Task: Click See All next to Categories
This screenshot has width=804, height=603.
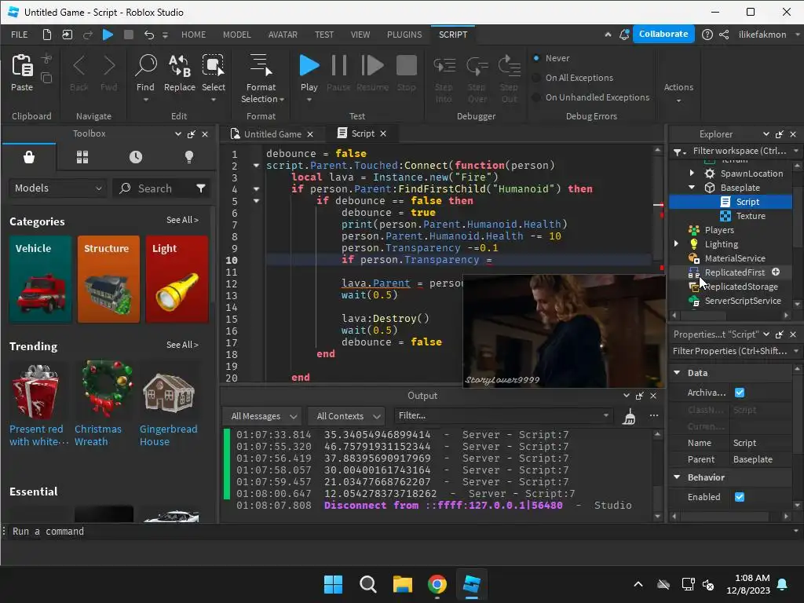Action: point(182,220)
